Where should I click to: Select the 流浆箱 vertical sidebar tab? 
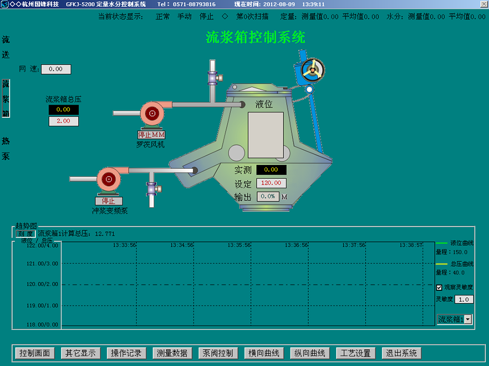(x=6, y=98)
